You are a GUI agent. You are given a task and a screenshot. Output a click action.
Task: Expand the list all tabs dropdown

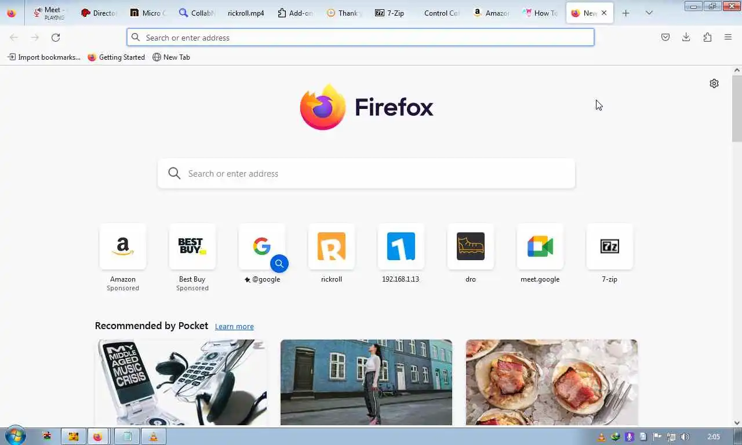coord(649,13)
